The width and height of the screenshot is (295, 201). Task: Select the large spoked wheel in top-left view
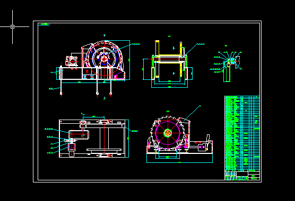104,59
